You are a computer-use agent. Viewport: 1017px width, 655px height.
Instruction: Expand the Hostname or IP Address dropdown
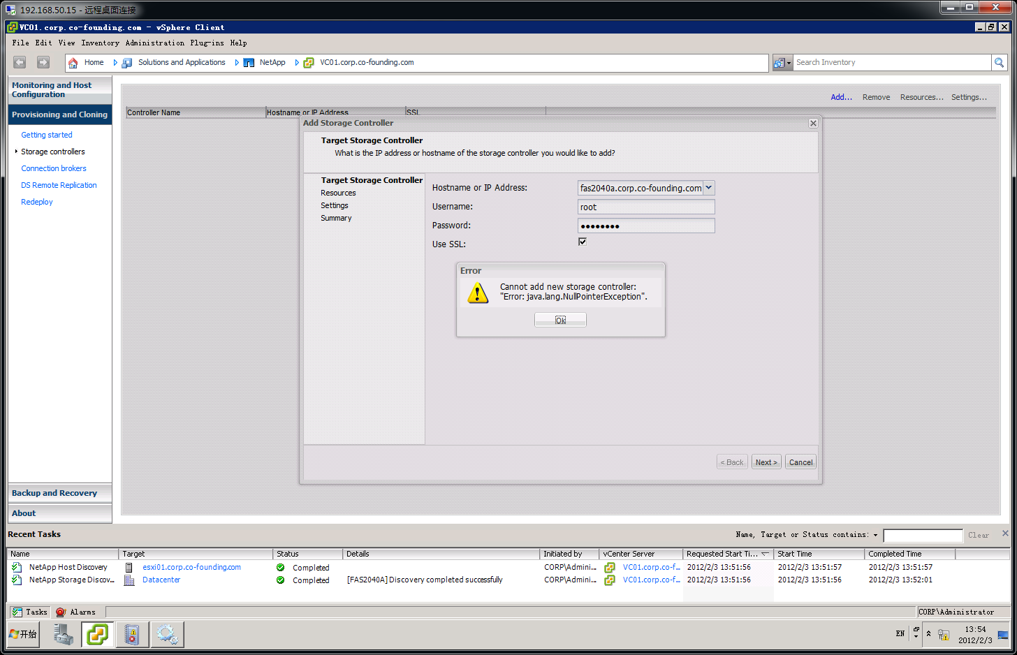click(708, 188)
